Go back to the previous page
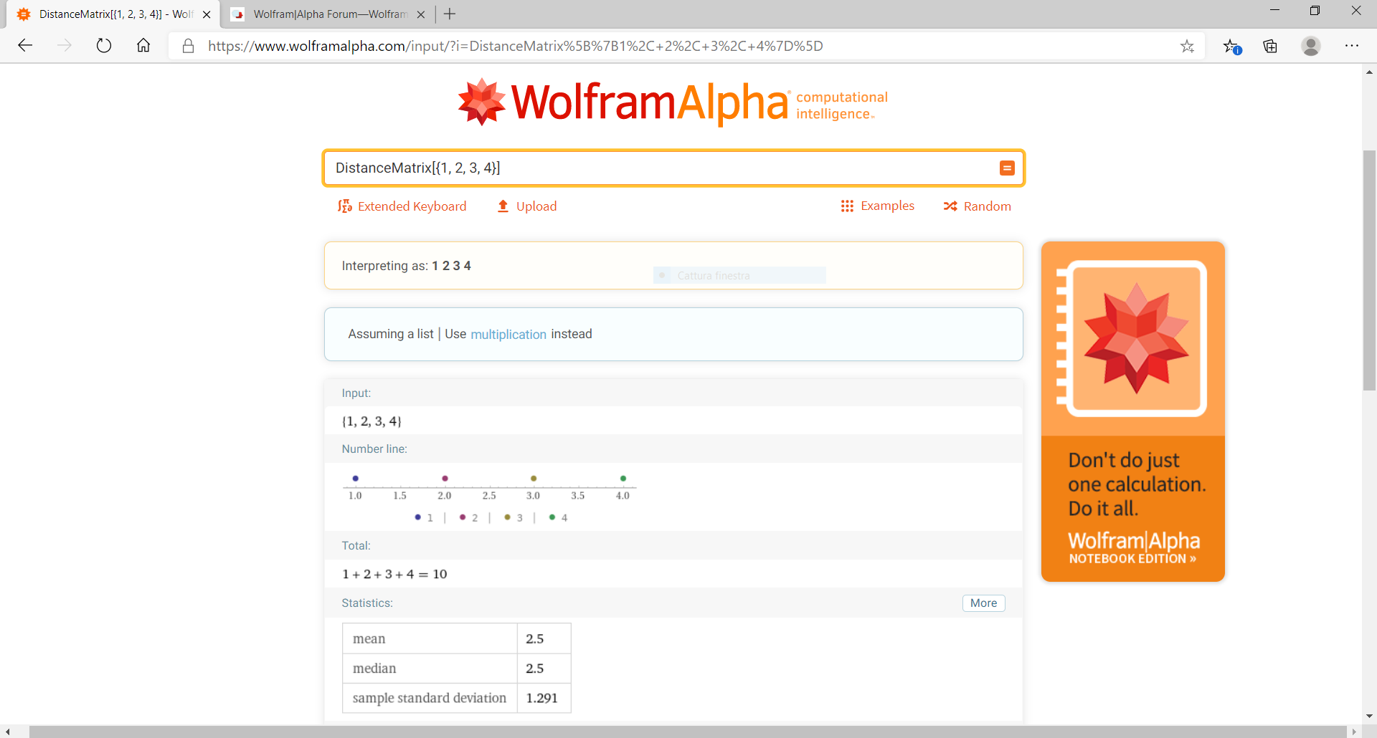The width and height of the screenshot is (1377, 738). (x=25, y=46)
